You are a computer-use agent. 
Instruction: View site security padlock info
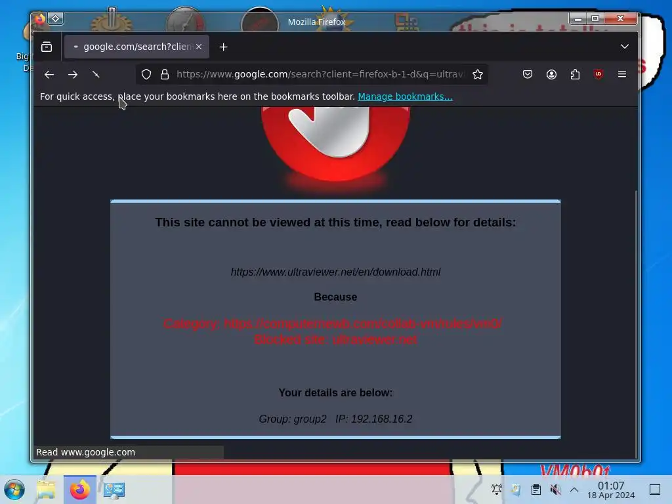click(x=165, y=75)
